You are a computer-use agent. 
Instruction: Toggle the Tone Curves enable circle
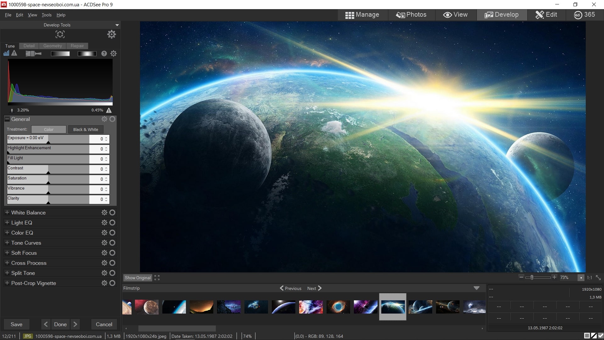(112, 243)
